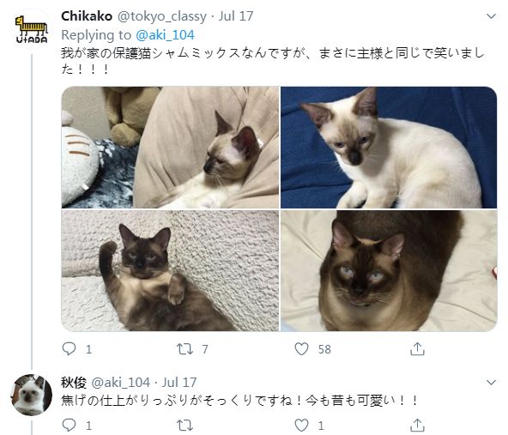Reply to Chikako's tweet
Image resolution: width=508 pixels, height=435 pixels.
69,349
